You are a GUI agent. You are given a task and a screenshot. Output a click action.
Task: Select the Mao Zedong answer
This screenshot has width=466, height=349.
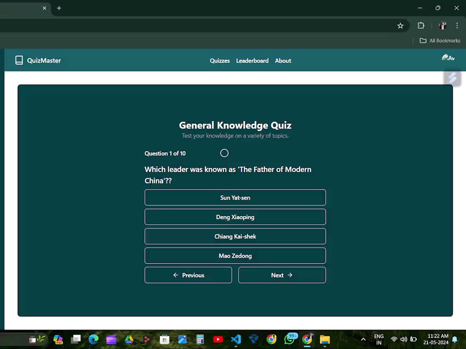point(235,256)
